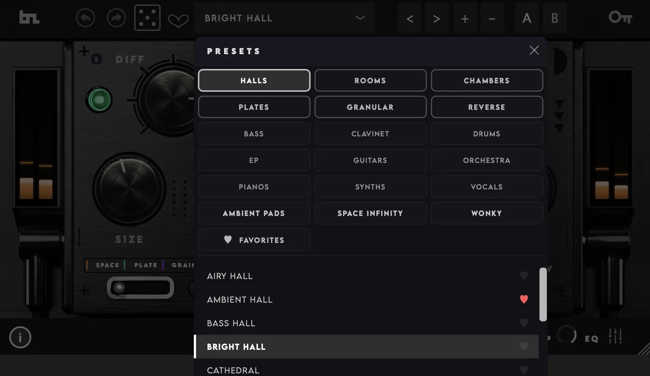Switch to setting B for comparison
This screenshot has width=650, height=376.
(x=555, y=18)
